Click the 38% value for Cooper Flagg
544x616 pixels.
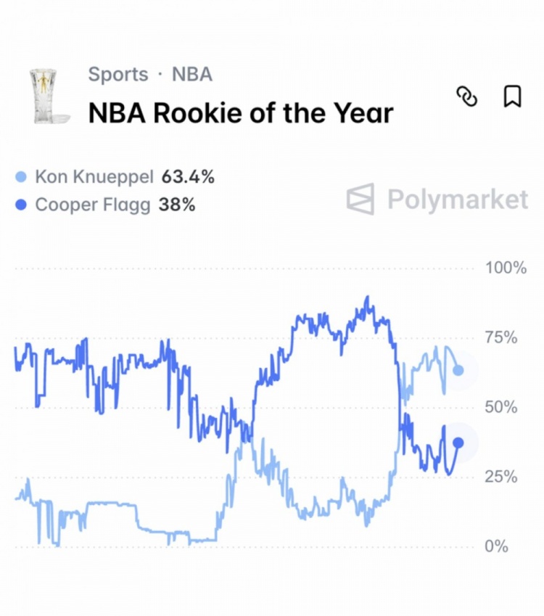pos(177,205)
